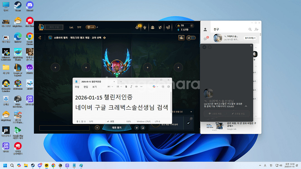Open the list style dropdown in Notepad
Viewport: 301px width, 169px height.
[x=119, y=87]
